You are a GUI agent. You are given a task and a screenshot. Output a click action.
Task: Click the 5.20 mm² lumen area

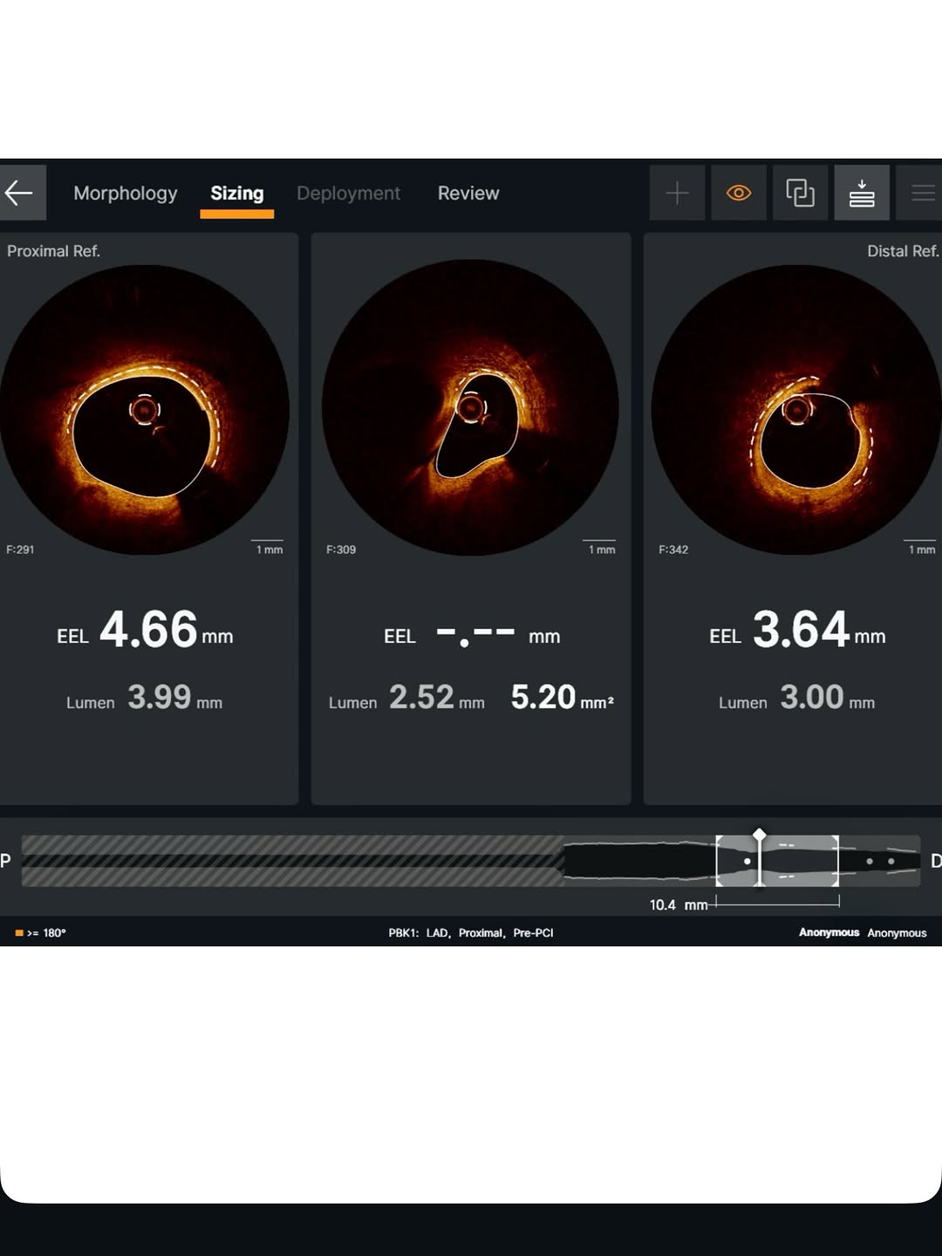tap(563, 698)
